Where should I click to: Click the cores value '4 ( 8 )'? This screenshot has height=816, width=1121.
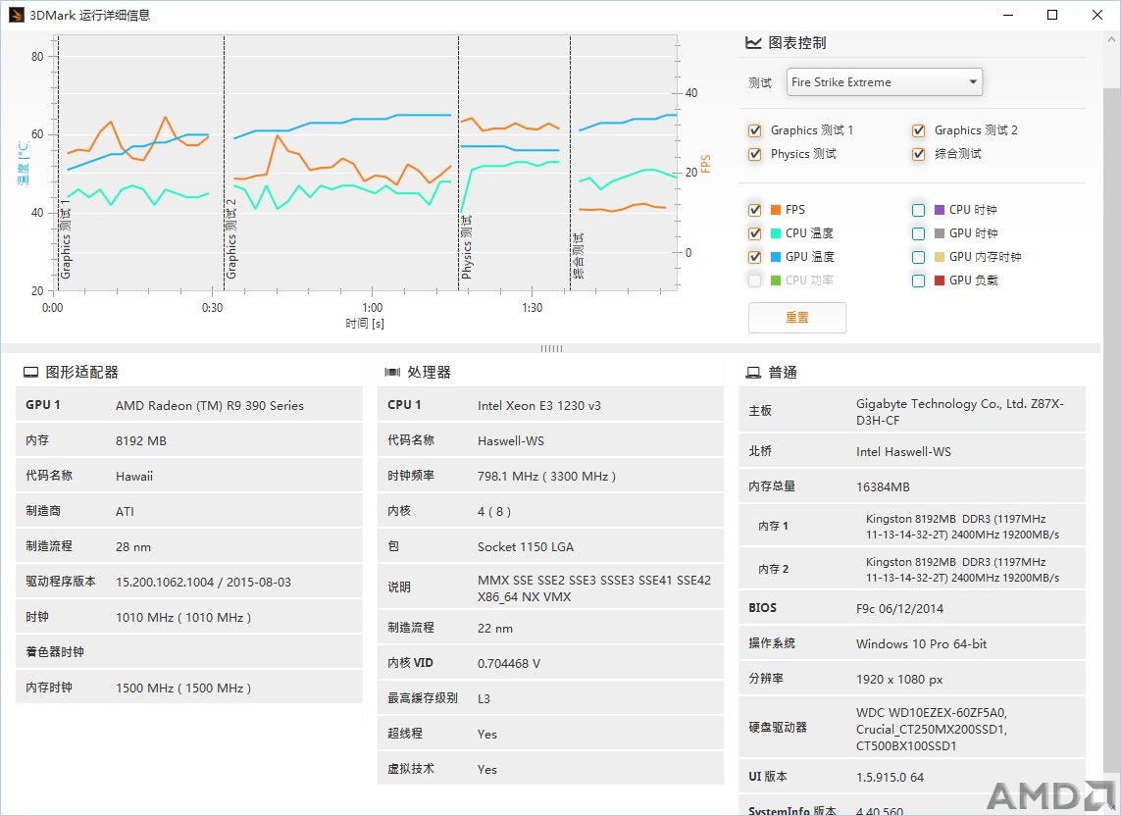pyautogui.click(x=494, y=511)
